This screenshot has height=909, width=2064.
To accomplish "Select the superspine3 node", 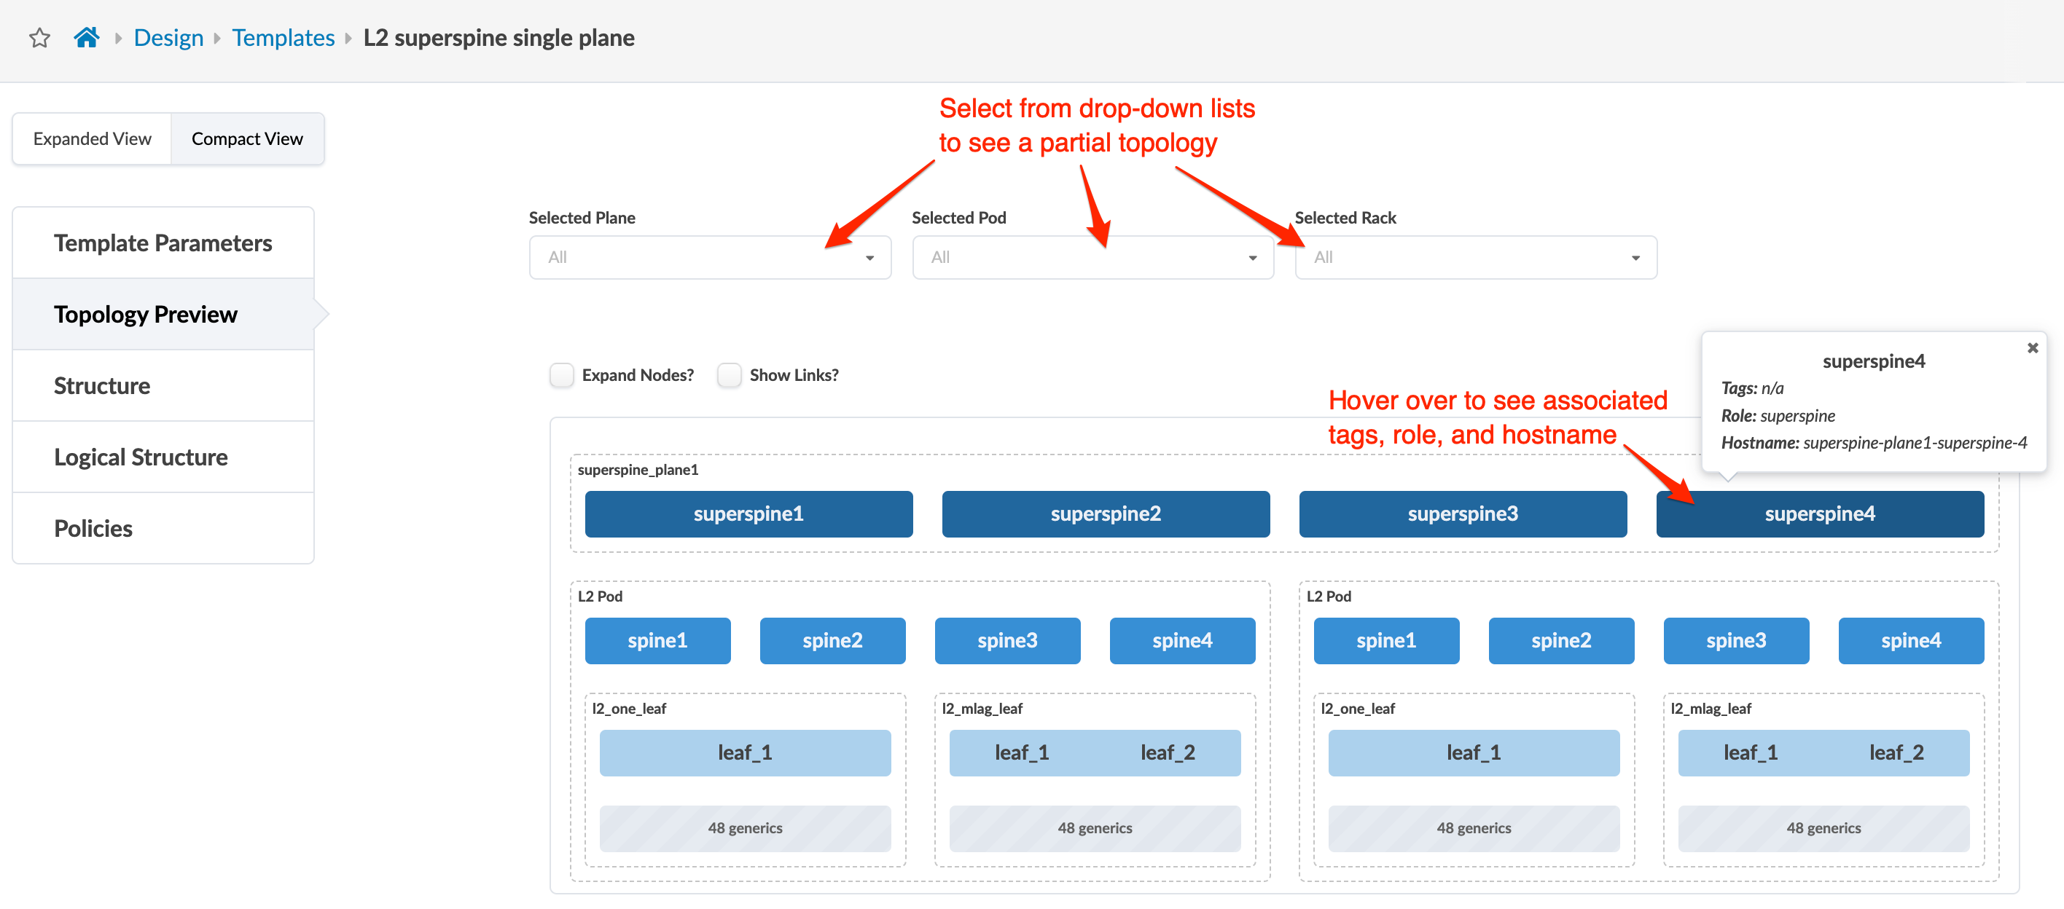I will [1462, 513].
